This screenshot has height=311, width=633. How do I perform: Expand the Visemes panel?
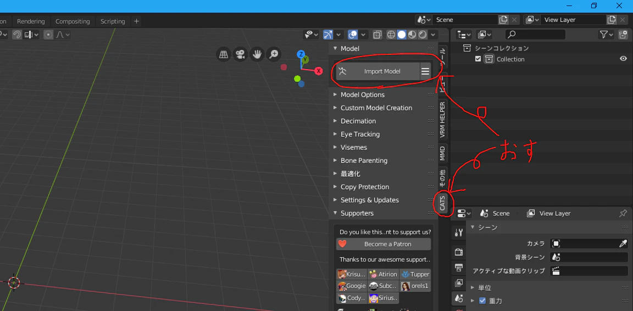pos(354,148)
